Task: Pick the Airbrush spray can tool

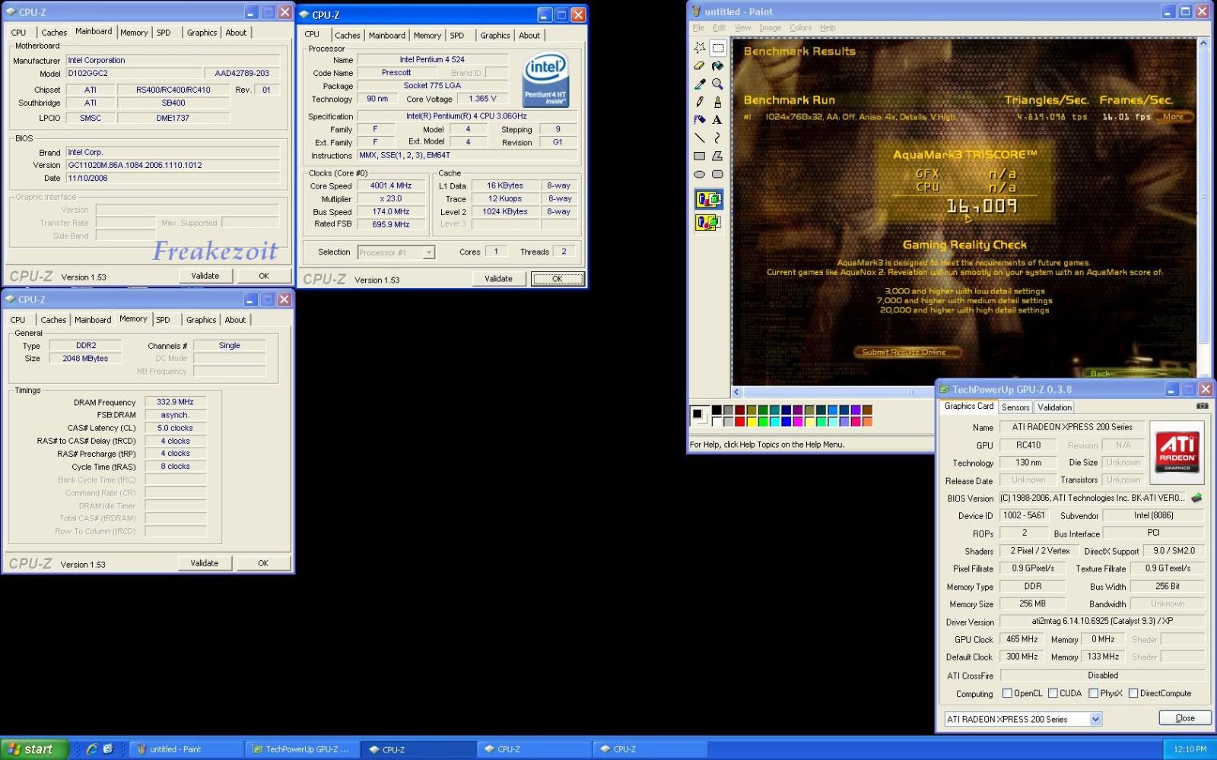Action: (x=699, y=120)
